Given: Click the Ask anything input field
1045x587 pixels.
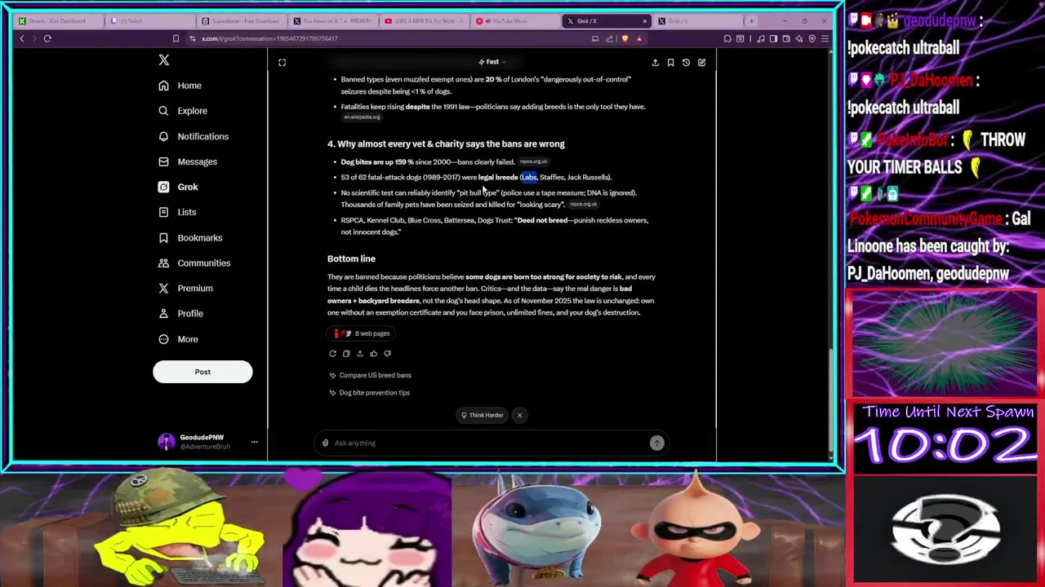Looking at the screenshot, I should click(490, 443).
